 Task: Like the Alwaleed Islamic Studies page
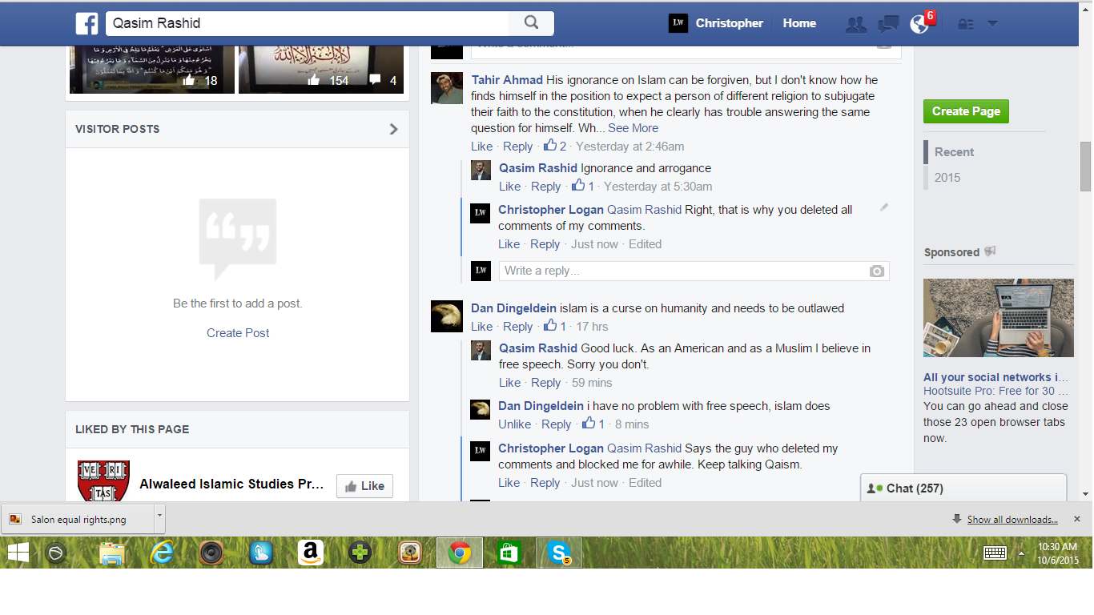364,486
